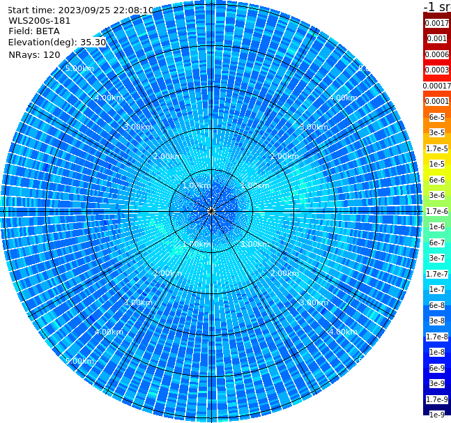Click the 6e-7 color scale label
451x423 pixels.
(437, 243)
